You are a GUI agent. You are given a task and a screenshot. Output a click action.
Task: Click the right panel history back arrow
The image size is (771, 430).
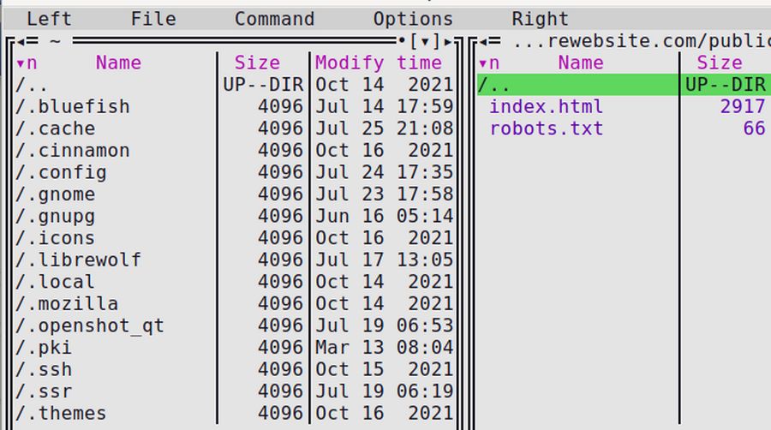pyautogui.click(x=484, y=42)
